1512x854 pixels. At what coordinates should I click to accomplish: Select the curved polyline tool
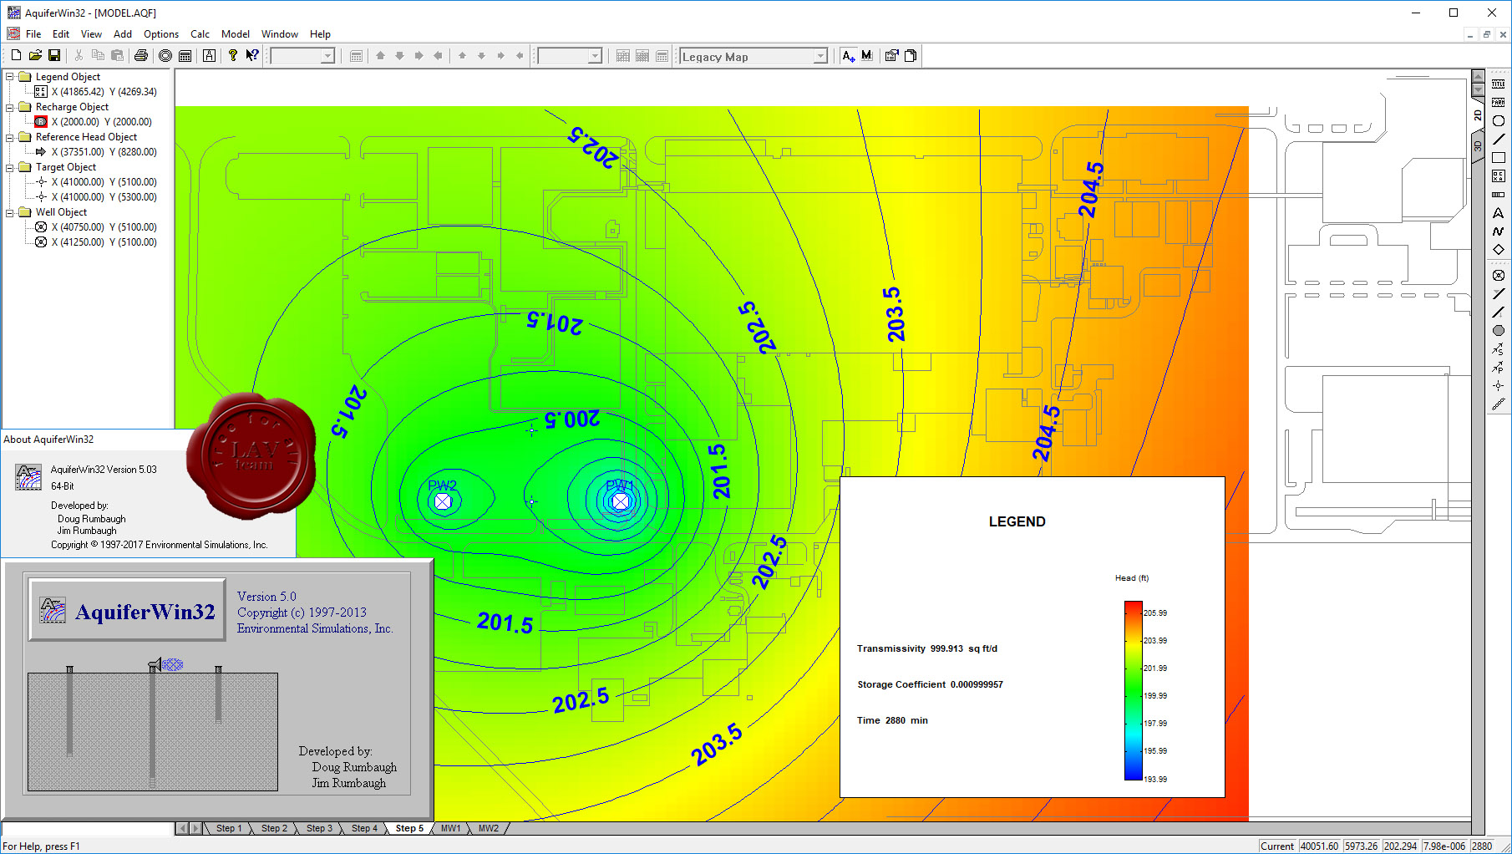pyautogui.click(x=1499, y=231)
